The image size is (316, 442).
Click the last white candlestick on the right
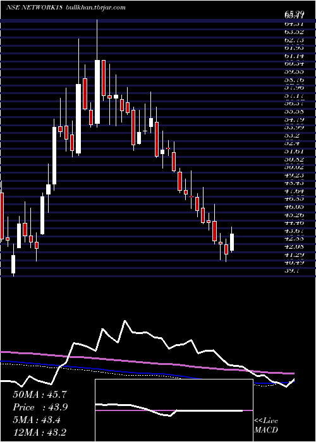232,242
